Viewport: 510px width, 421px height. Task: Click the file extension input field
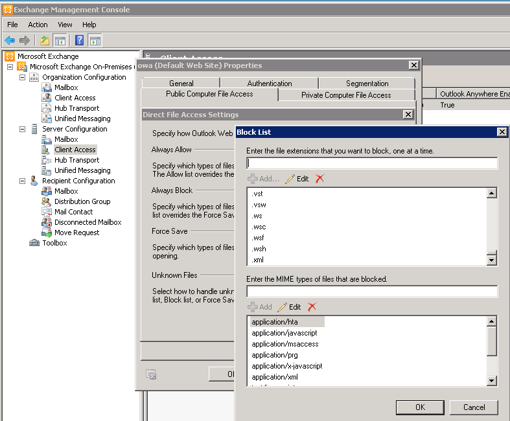point(372,163)
